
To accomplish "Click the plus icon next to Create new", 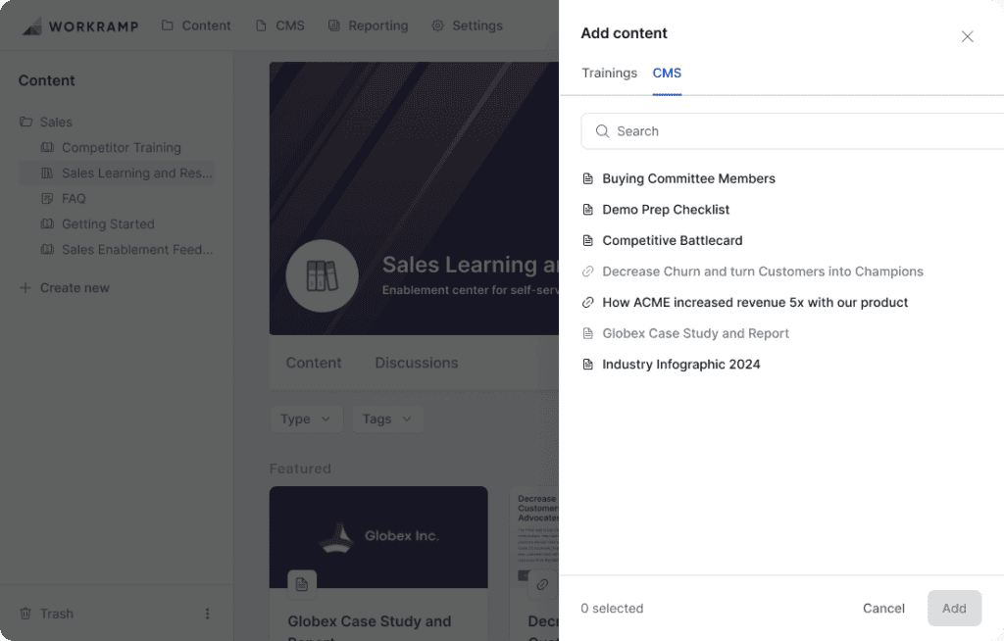I will click(x=25, y=288).
